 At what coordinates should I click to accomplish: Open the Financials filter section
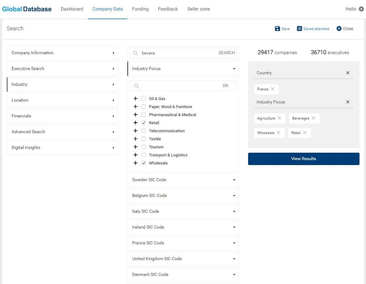pyautogui.click(x=63, y=116)
